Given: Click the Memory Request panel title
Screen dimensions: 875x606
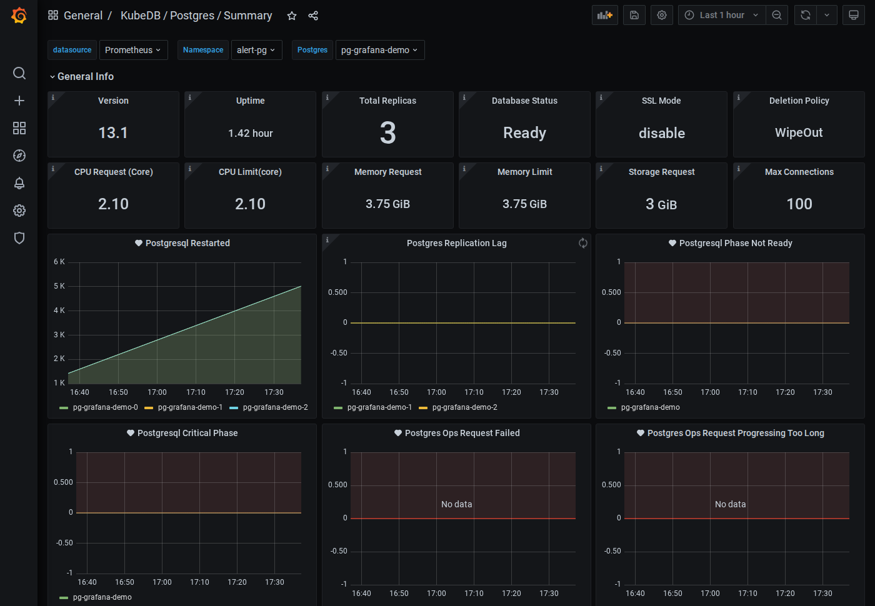Looking at the screenshot, I should [x=388, y=172].
